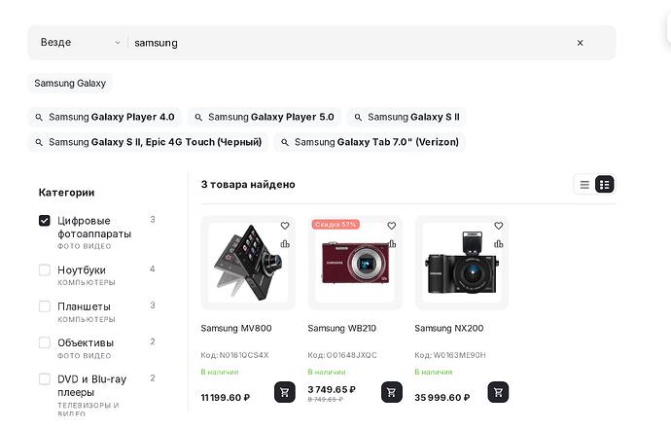Add Samsung WB210 to favorites heart
The height and width of the screenshot is (430, 671).
click(x=392, y=226)
